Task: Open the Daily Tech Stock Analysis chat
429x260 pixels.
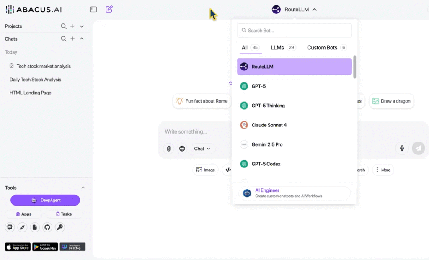Action: click(x=35, y=80)
